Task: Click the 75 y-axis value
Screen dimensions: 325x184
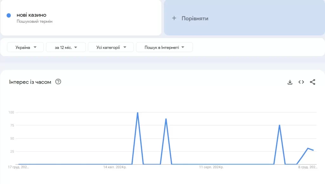Action: pos(12,125)
